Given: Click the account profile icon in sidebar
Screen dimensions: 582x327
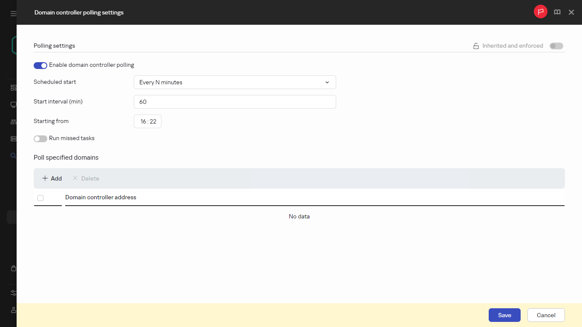Looking at the screenshot, I should 13,310.
